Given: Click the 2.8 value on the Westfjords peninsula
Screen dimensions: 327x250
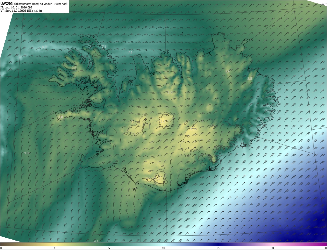Looking at the screenshot, I should pos(74,68).
